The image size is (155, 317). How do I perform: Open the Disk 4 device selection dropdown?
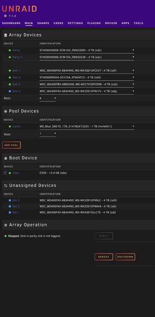coord(87,91)
